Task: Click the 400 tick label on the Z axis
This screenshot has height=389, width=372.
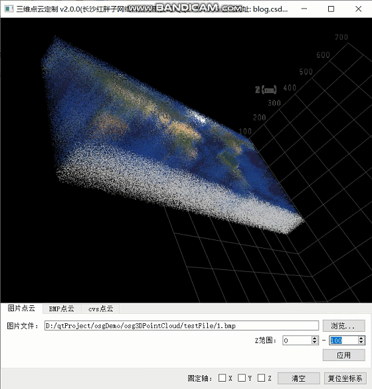Action: click(290, 88)
